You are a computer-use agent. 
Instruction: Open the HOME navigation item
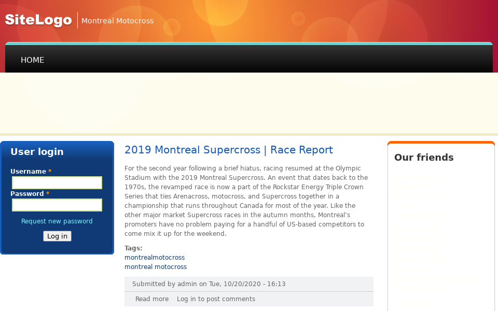click(x=32, y=60)
